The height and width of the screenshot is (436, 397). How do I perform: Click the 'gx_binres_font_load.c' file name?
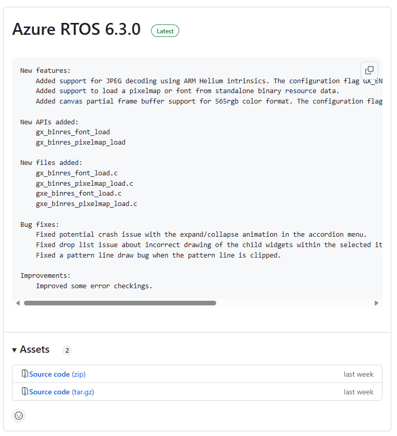77,173
